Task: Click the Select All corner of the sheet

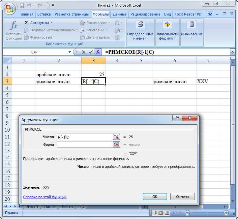Action: point(8,61)
